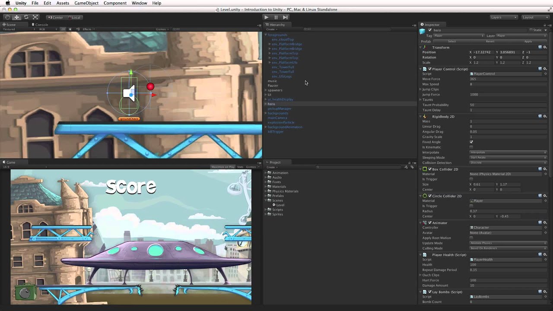Click the hero GameObject cube icon
This screenshot has height=311, width=553.
pos(422,31)
